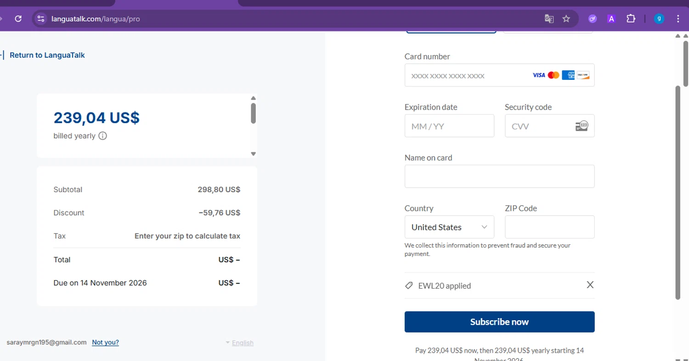Image resolution: width=689 pixels, height=361 pixels.
Task: Click the address bar URL
Action: [x=96, y=19]
